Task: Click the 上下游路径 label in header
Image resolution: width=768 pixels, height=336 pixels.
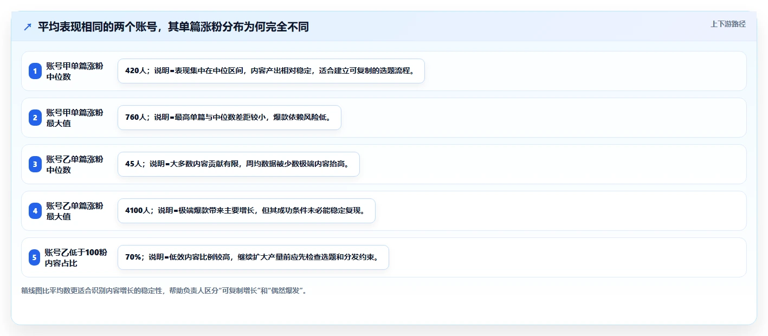Action: tap(728, 24)
